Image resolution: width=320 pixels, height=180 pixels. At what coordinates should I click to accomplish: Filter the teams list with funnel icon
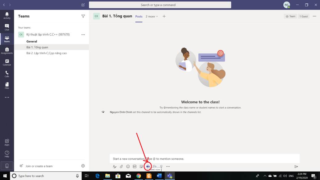click(83, 16)
